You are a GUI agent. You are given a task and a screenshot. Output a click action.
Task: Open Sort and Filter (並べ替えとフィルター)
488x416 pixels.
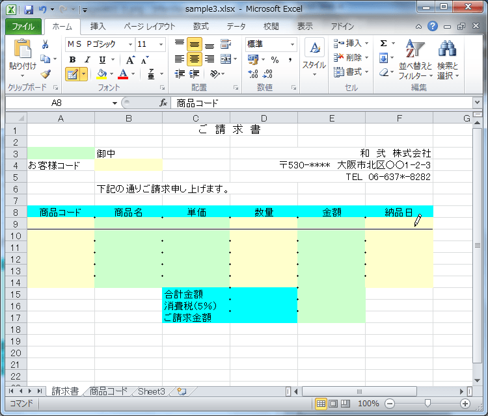(x=416, y=59)
